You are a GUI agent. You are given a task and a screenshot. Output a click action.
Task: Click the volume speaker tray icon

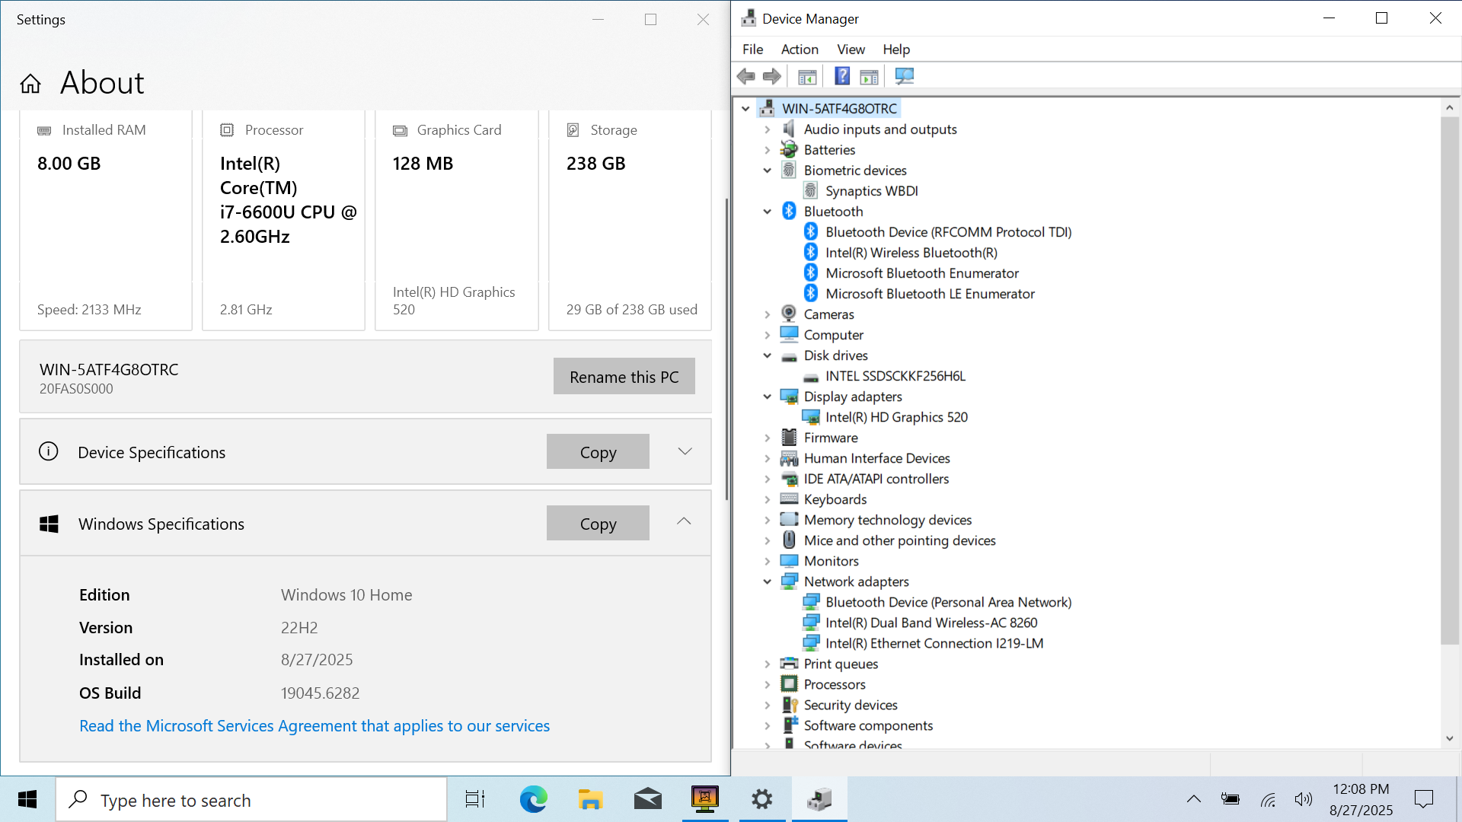[x=1303, y=799]
